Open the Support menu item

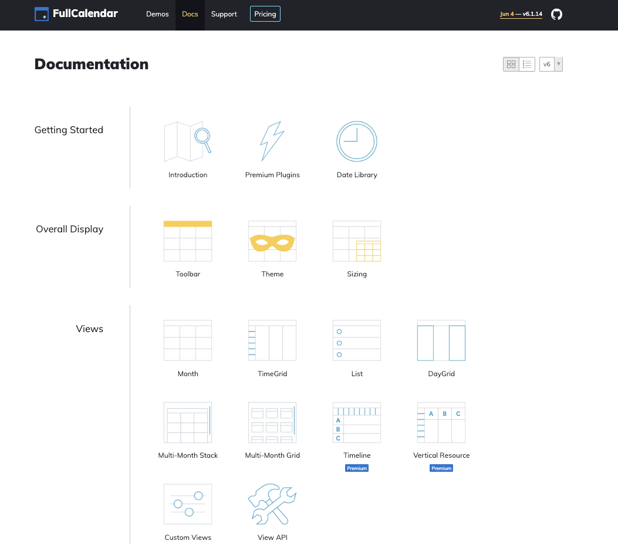(224, 14)
